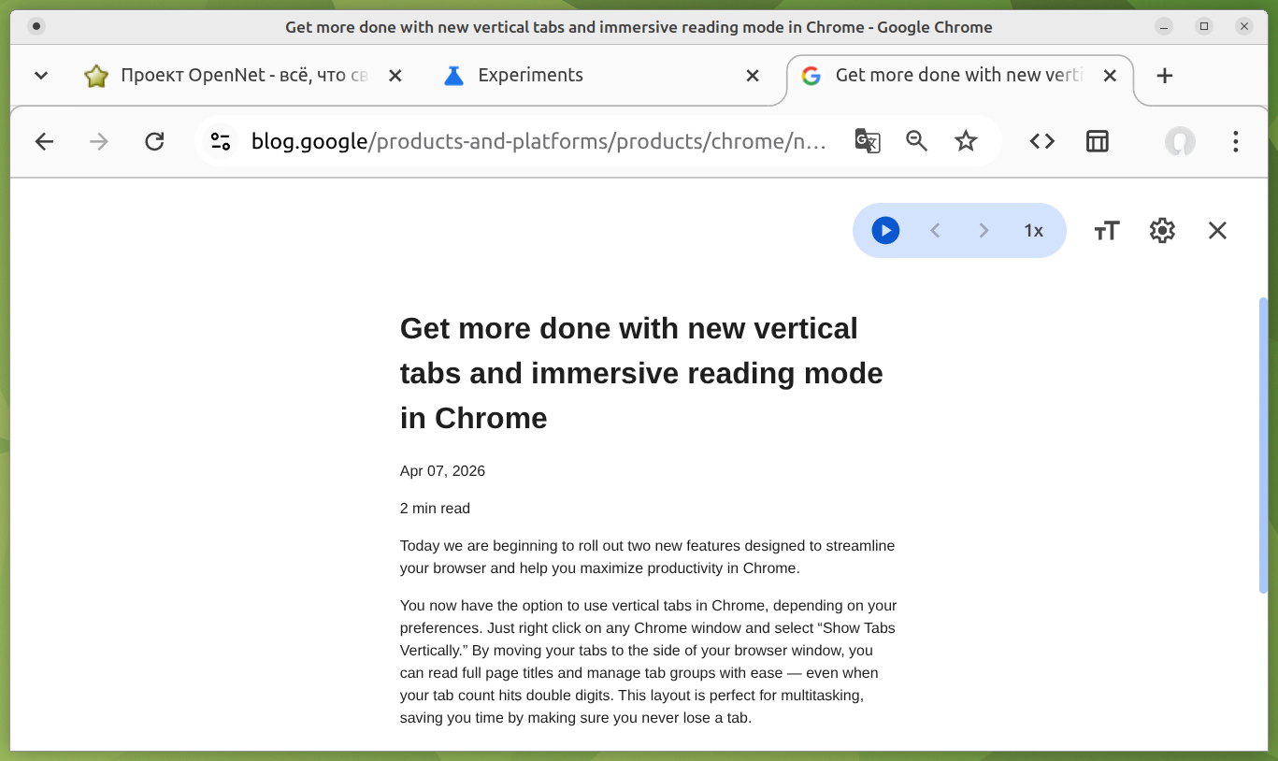Open a new tab with plus button
This screenshot has width=1278, height=761.
[1164, 76]
